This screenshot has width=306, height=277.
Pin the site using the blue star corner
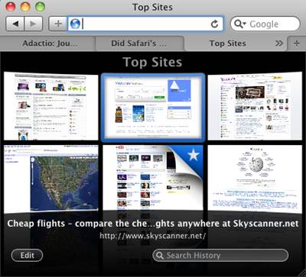tap(193, 156)
